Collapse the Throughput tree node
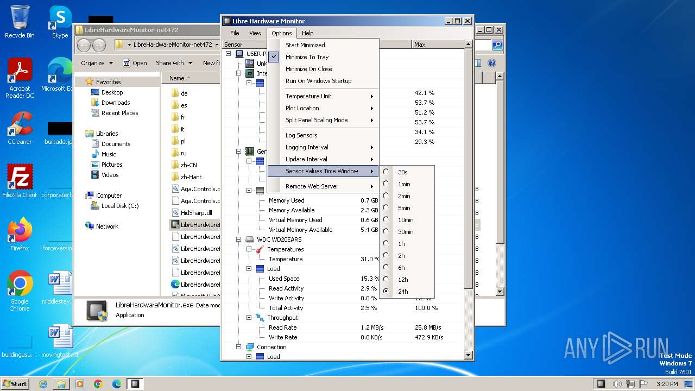The height and width of the screenshot is (391, 695). (x=249, y=318)
